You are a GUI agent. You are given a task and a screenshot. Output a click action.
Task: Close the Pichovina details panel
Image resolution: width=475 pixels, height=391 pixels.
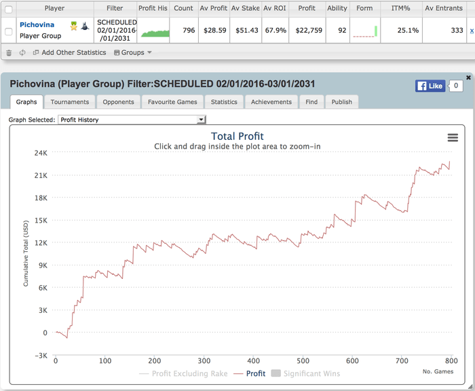click(468, 77)
